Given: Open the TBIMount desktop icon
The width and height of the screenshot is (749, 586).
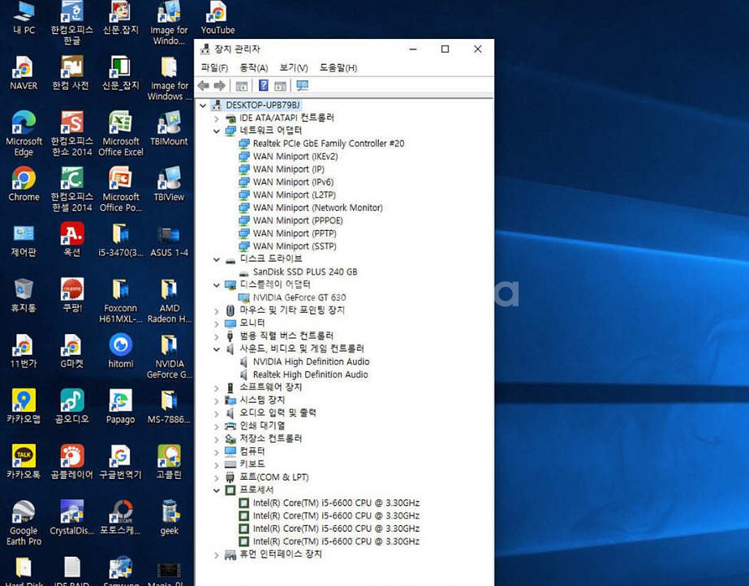Looking at the screenshot, I should (x=169, y=128).
